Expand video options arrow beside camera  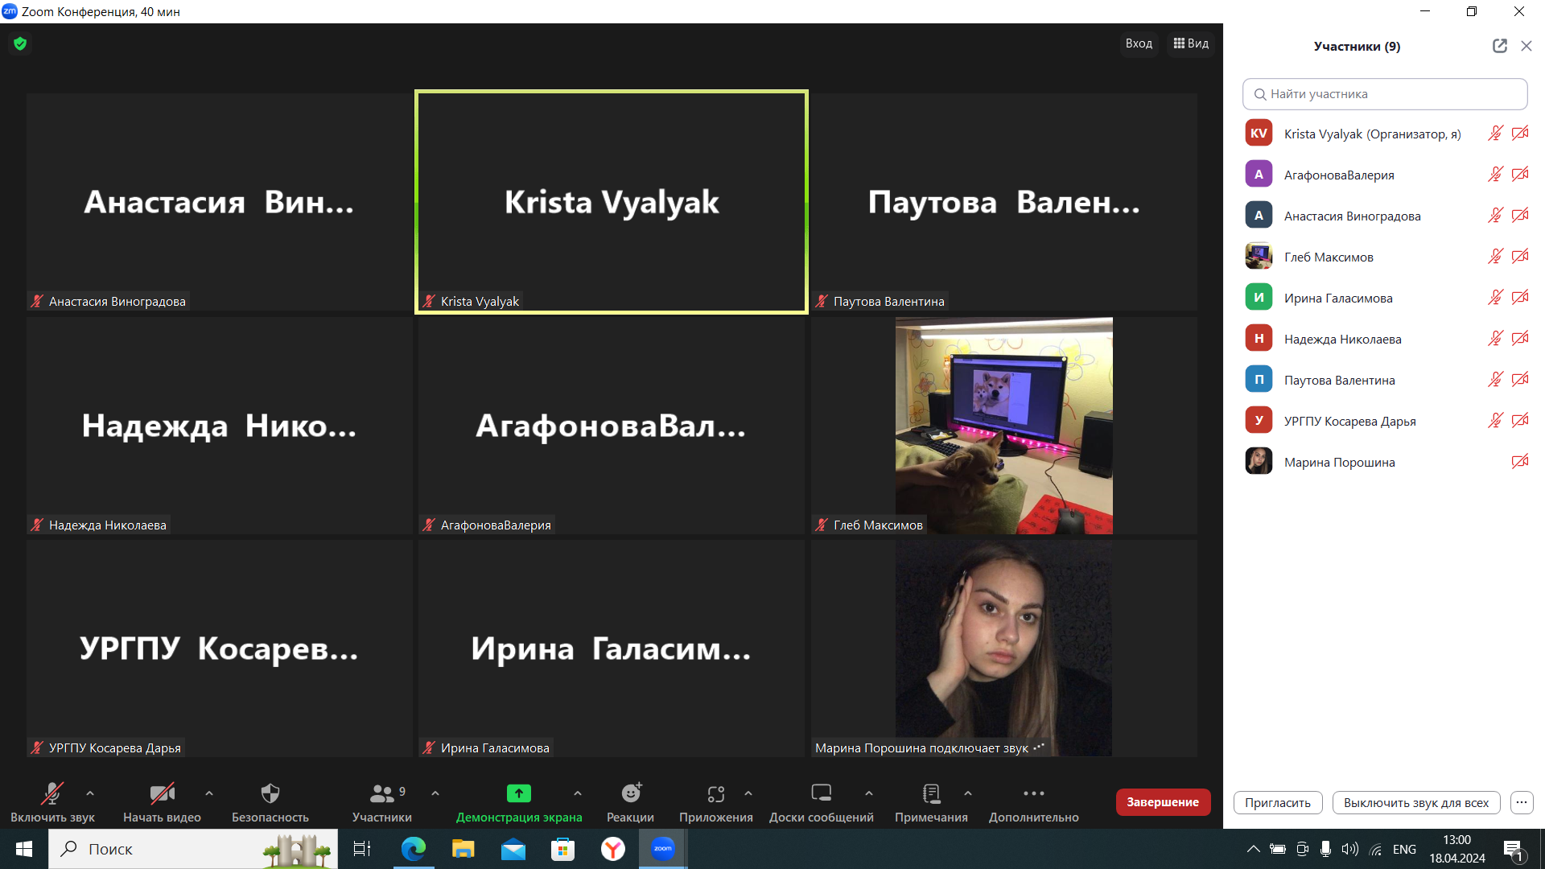click(x=209, y=793)
